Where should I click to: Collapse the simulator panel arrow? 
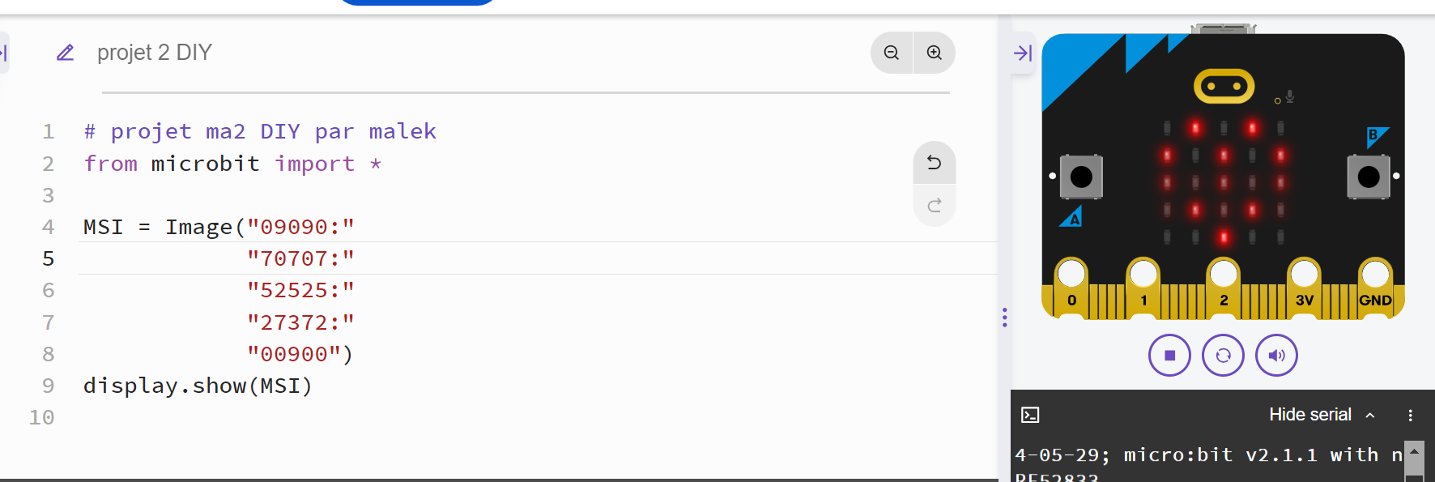click(x=1023, y=53)
